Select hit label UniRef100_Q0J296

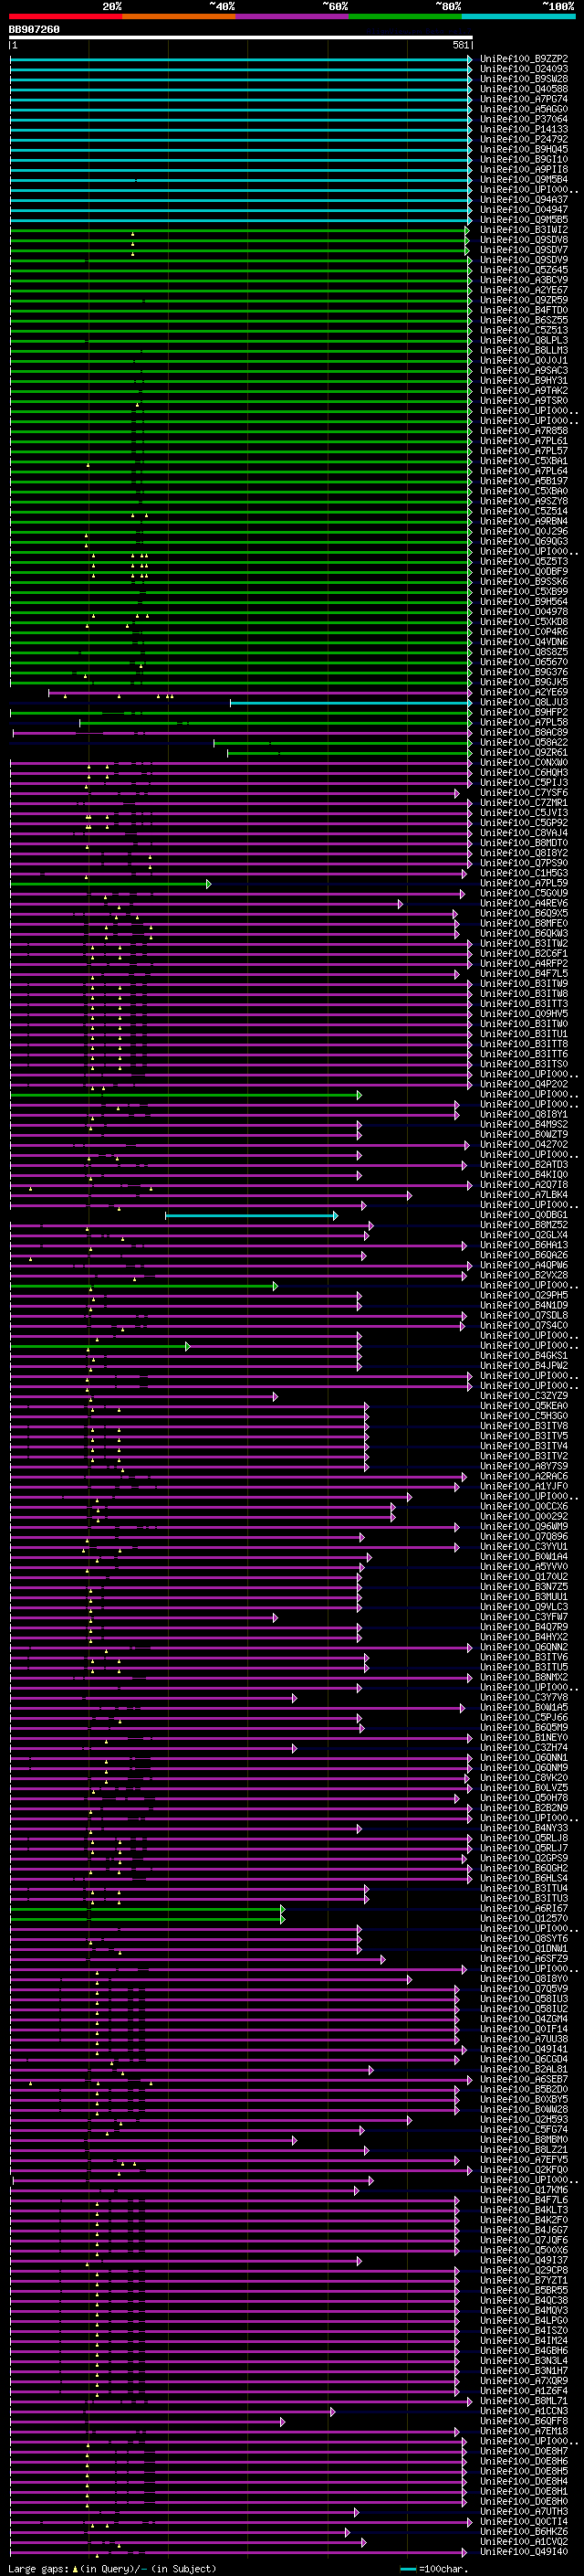pyautogui.click(x=524, y=531)
